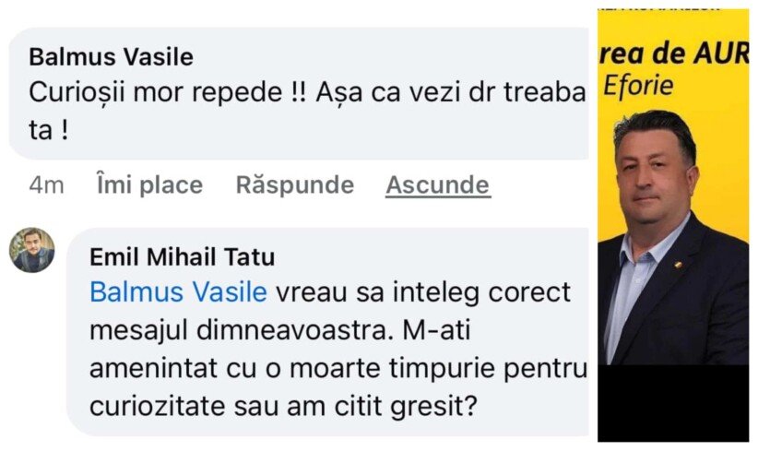Click Emil Mihail Tatu's profile avatar

coord(32,249)
